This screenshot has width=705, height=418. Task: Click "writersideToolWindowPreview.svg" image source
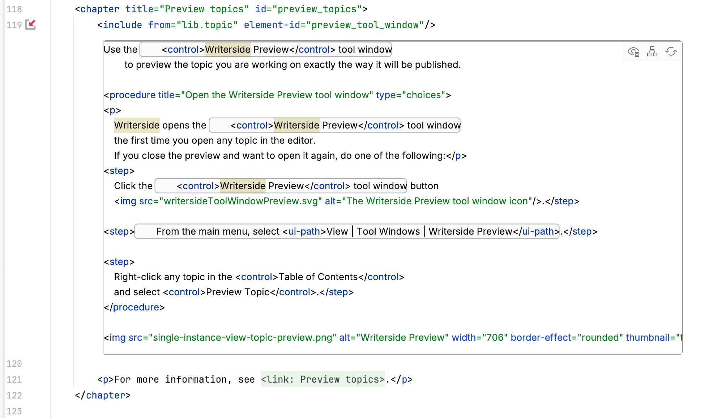pos(240,201)
